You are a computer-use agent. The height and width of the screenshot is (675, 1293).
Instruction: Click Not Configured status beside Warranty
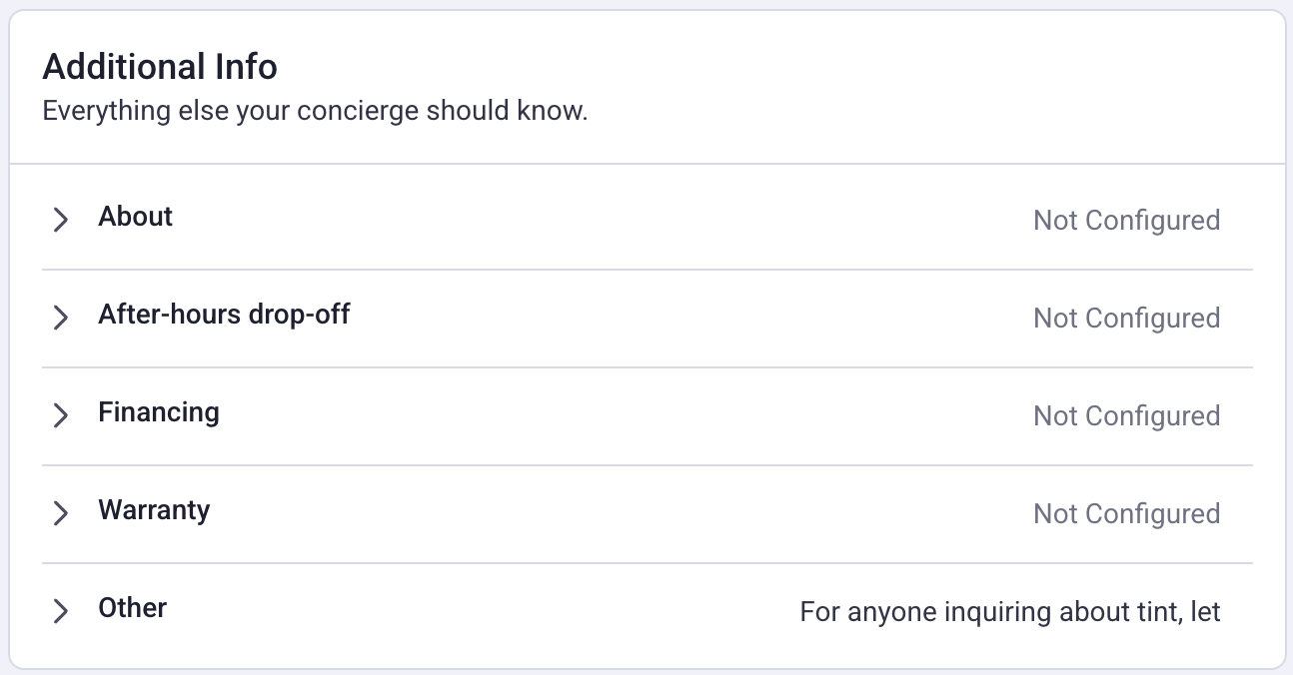point(1126,513)
